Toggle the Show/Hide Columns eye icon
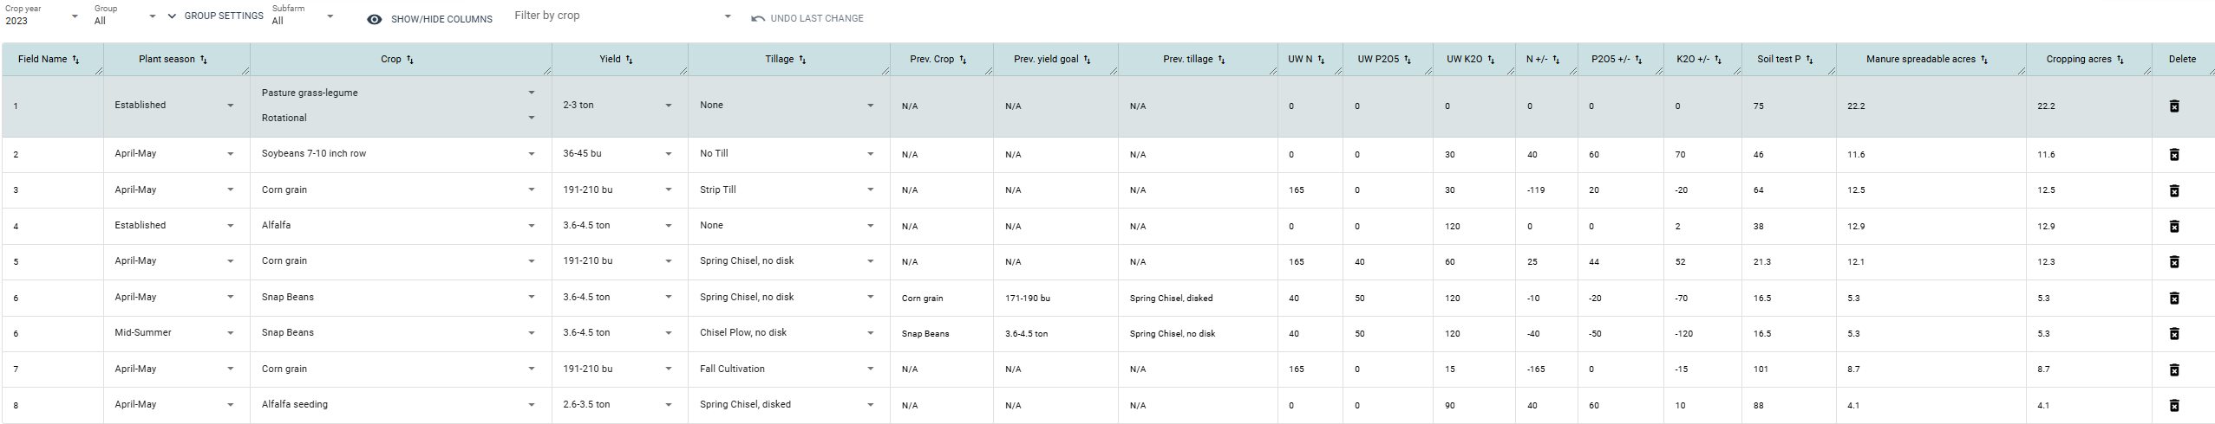This screenshot has width=2215, height=424. [375, 19]
